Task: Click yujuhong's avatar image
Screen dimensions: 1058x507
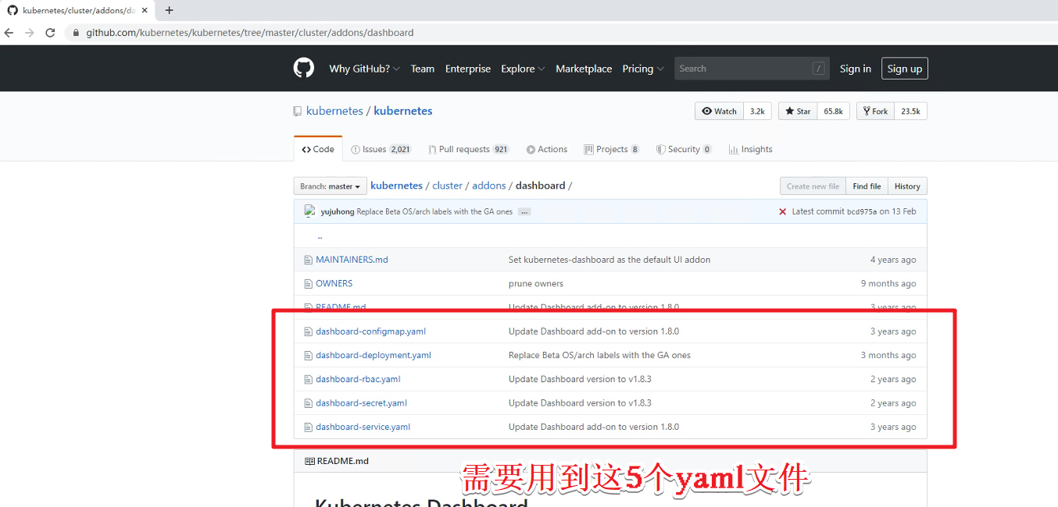Action: point(310,211)
